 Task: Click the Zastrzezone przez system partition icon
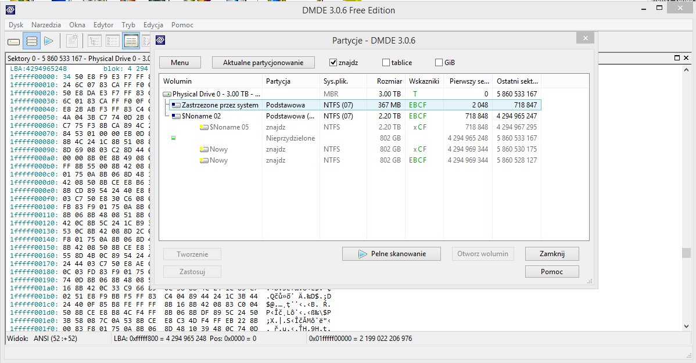[x=176, y=105]
